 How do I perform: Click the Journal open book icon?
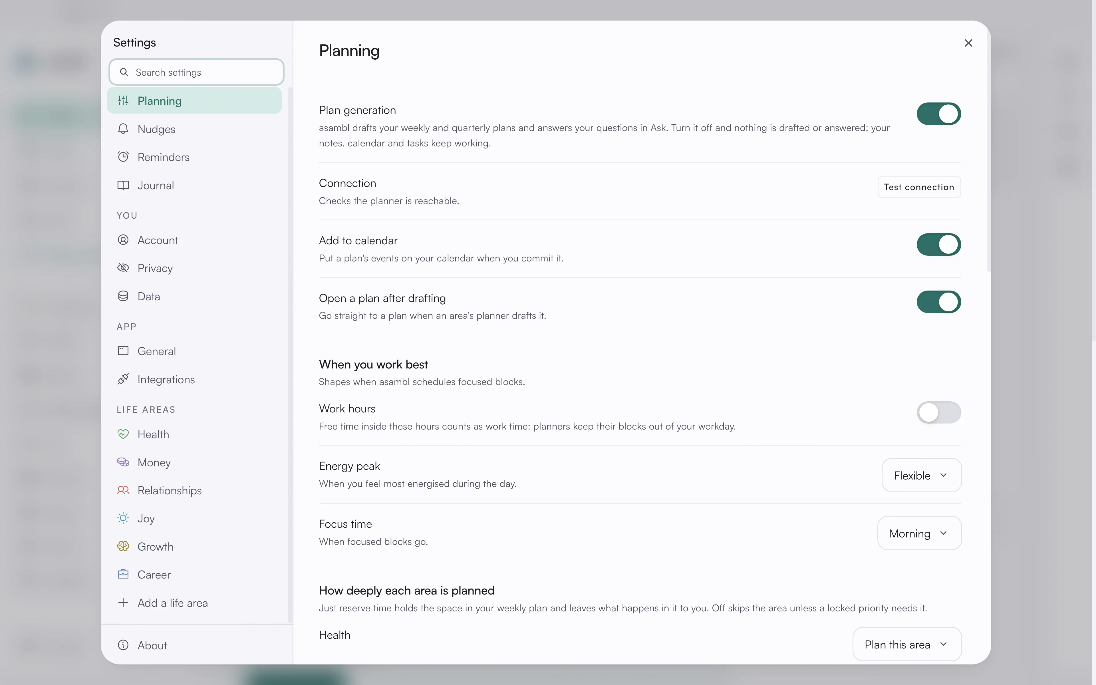pyautogui.click(x=123, y=185)
